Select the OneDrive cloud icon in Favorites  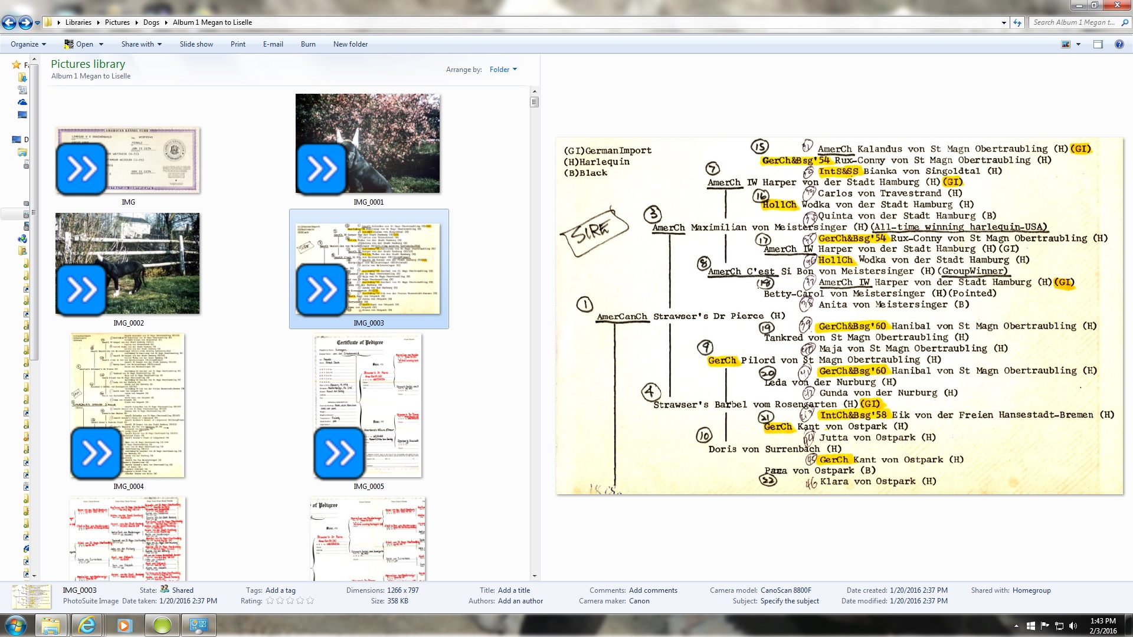pos(22,102)
